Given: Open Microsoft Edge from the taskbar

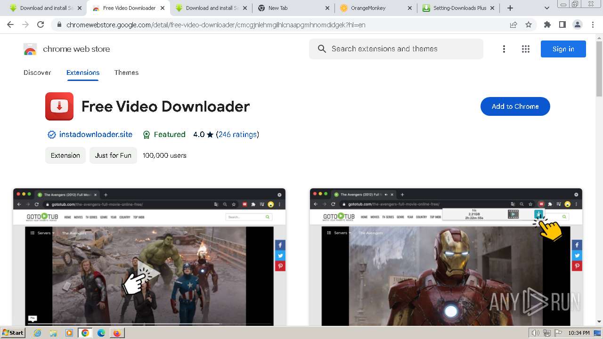Looking at the screenshot, I should 101,333.
